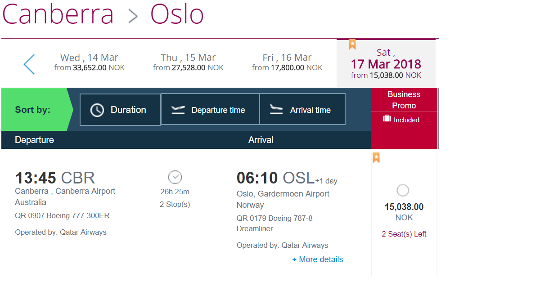Image resolution: width=540 pixels, height=304 pixels.
Task: Click the 06:10 OSL arrival time
Action: 275,178
